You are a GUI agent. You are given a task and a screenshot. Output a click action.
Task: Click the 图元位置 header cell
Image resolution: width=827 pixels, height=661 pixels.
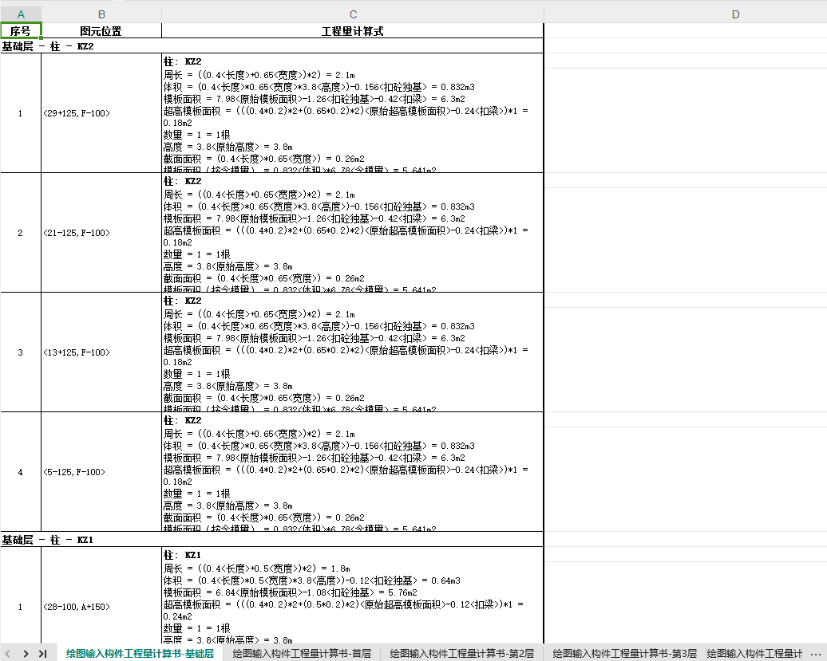(101, 31)
